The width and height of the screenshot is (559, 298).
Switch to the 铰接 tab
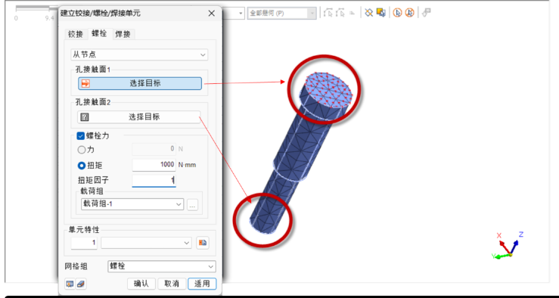click(76, 34)
